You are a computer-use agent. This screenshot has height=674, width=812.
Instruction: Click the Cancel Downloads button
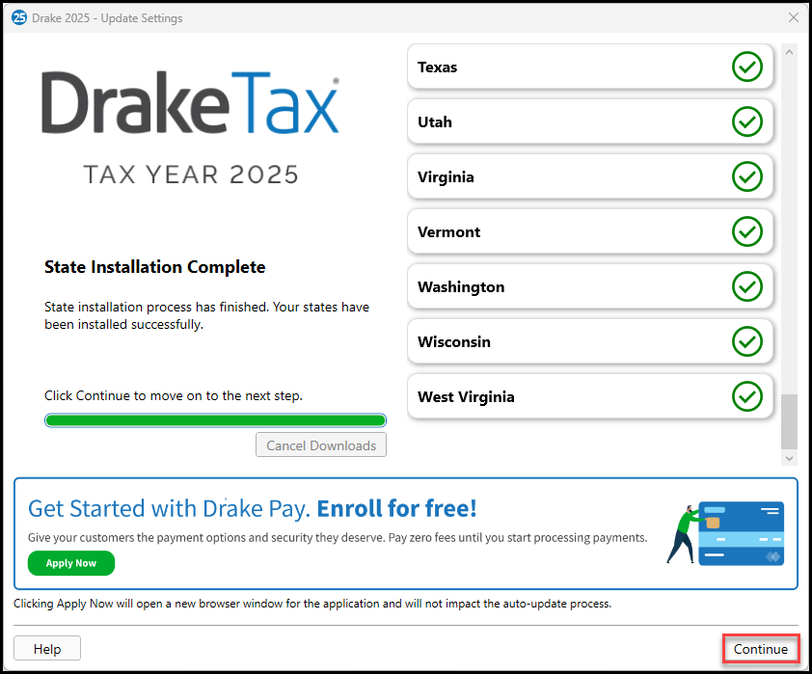coord(320,445)
